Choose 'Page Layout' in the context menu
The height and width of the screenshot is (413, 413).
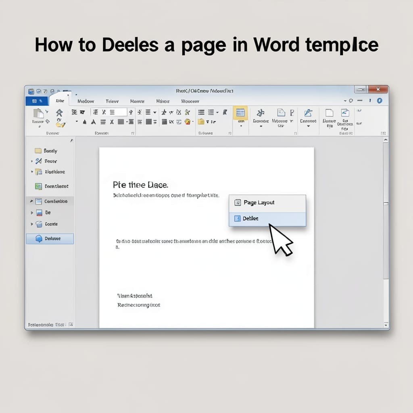tap(267, 202)
